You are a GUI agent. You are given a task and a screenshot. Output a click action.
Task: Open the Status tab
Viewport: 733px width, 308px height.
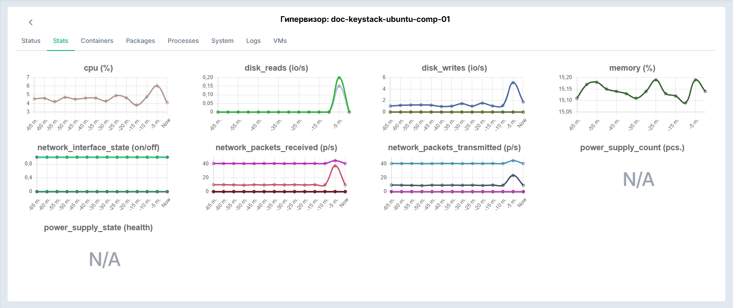coord(31,41)
